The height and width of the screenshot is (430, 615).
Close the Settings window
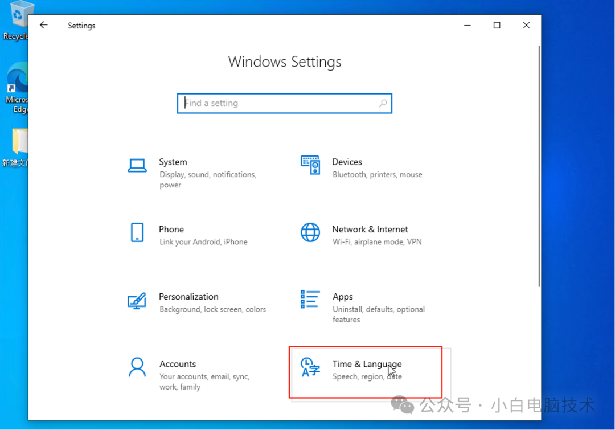pyautogui.click(x=526, y=25)
